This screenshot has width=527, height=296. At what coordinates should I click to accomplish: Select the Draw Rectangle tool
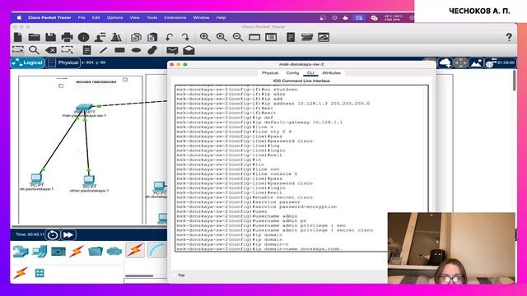click(x=119, y=50)
